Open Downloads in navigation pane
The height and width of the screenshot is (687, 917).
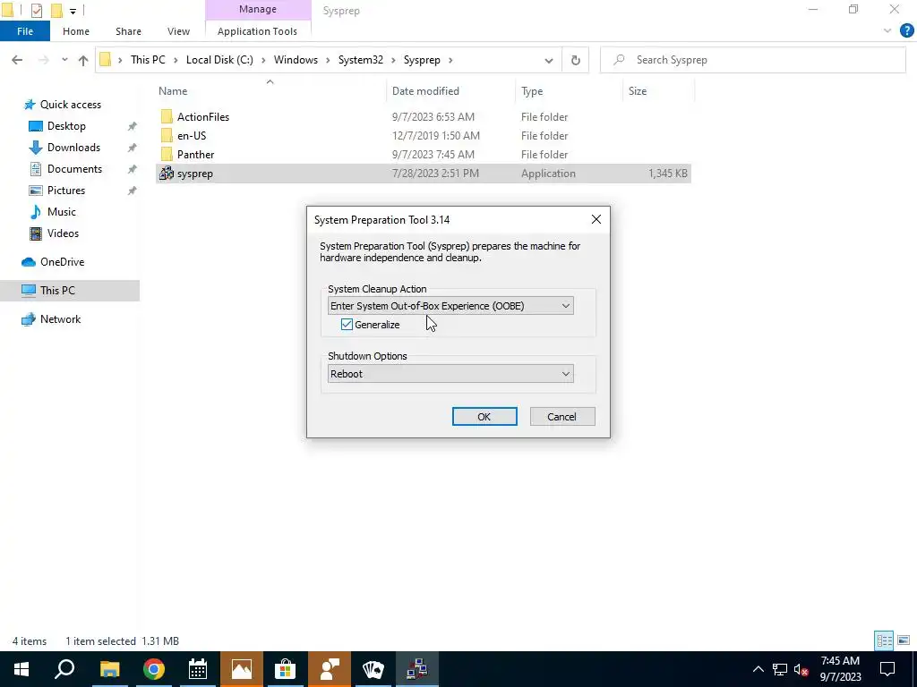(73, 148)
